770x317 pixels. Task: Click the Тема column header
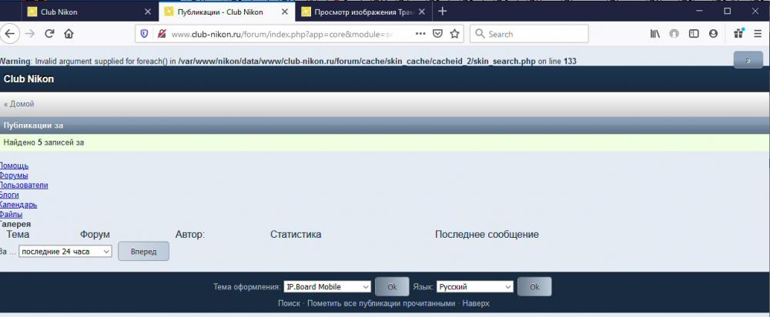18,235
